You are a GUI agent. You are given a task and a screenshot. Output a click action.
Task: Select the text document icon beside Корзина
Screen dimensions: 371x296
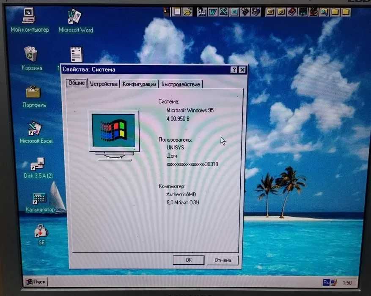[x=76, y=55]
